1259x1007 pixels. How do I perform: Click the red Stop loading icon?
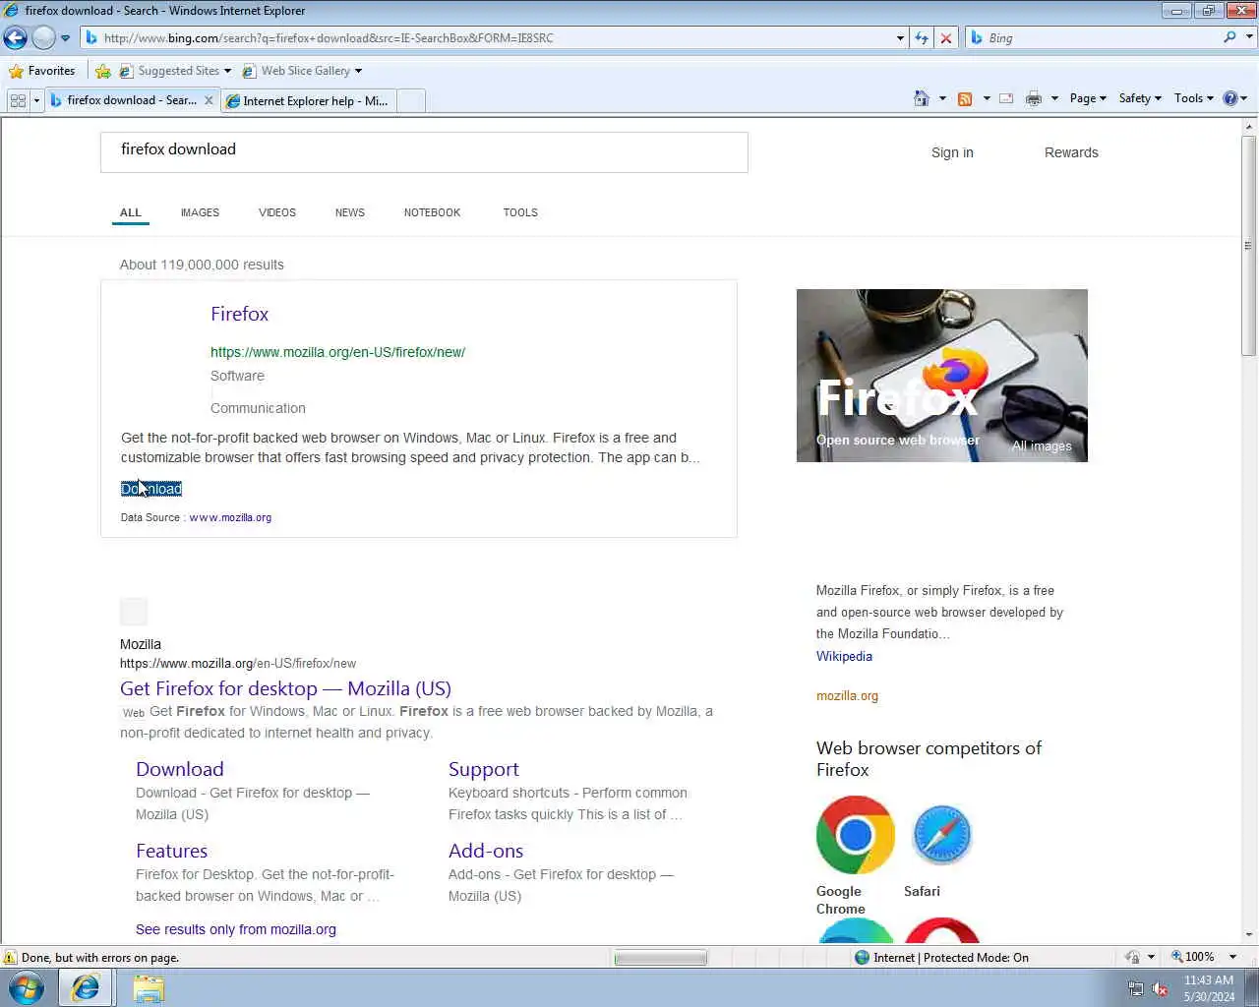946,38
